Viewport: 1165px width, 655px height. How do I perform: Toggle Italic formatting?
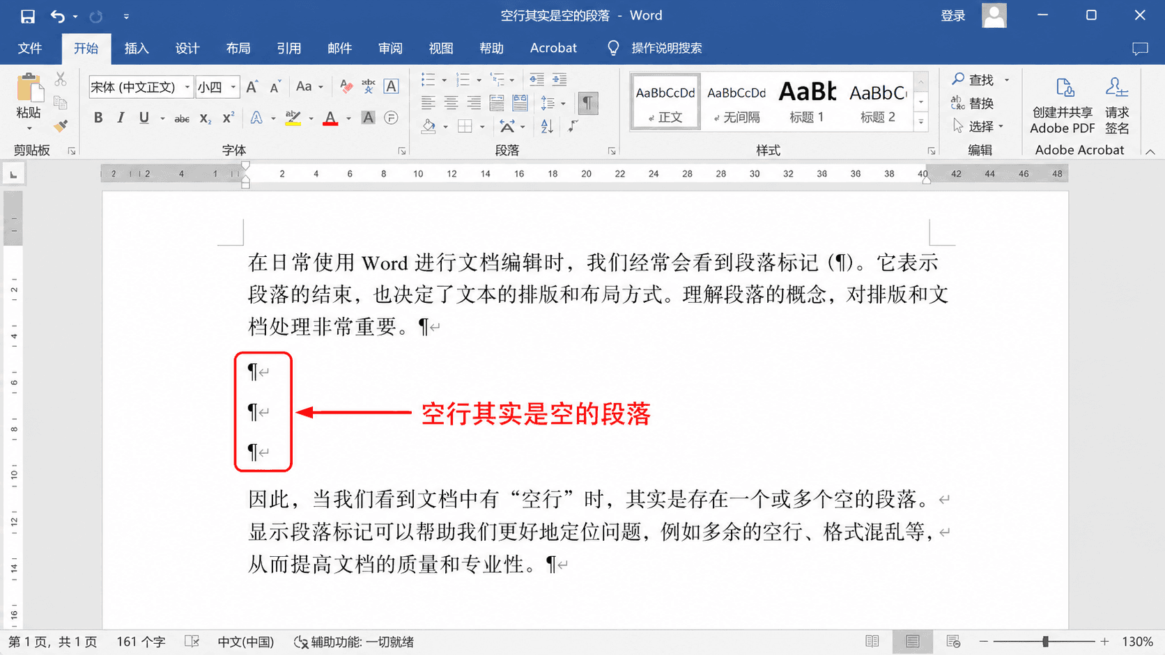pos(121,118)
